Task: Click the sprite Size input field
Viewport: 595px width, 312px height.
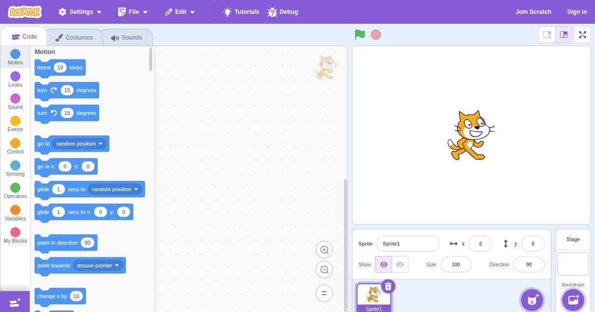Action: pos(456,264)
